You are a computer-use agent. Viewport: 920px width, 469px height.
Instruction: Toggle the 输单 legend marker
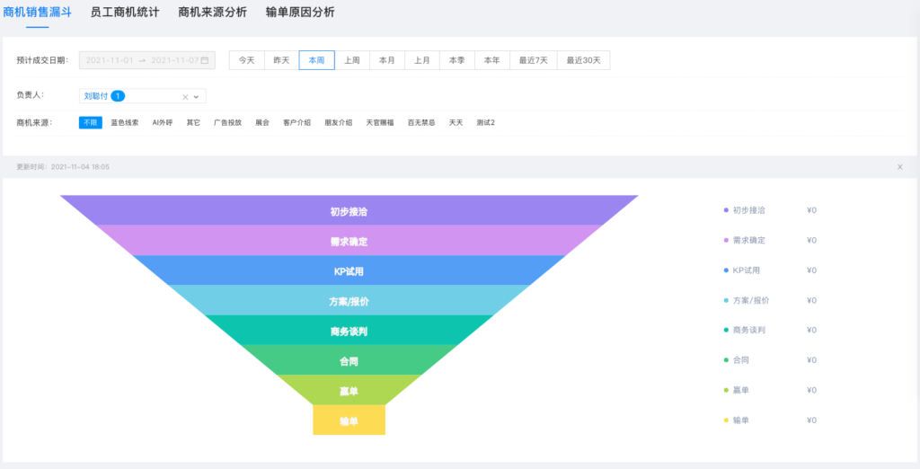(x=726, y=420)
